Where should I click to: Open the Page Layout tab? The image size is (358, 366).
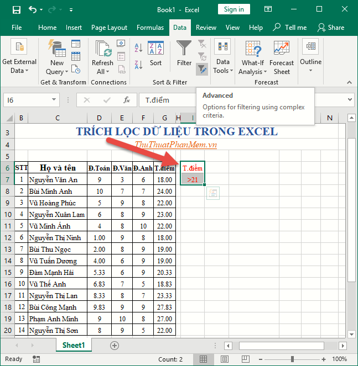(x=109, y=28)
